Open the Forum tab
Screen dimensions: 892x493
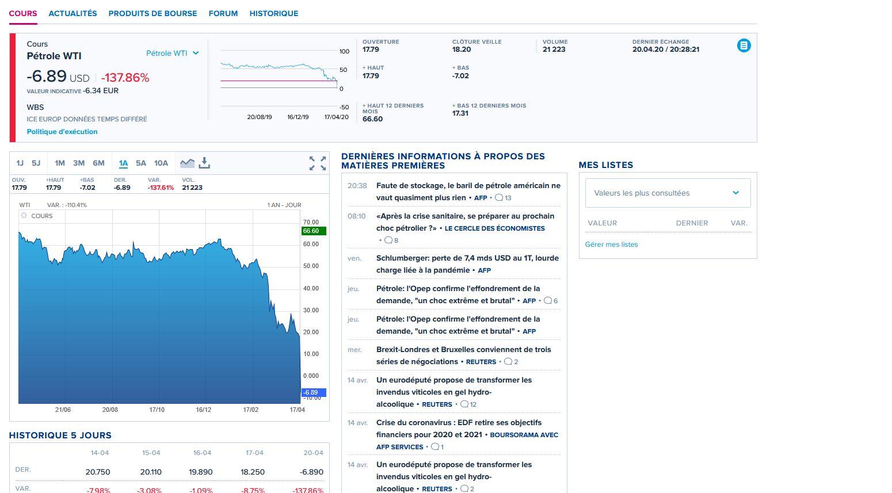[223, 13]
